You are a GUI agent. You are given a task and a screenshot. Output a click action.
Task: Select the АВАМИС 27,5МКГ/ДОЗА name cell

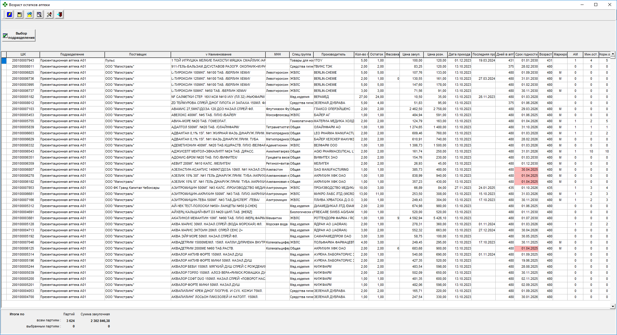coord(218,109)
